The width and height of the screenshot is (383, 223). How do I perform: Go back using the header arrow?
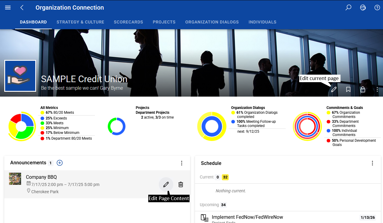click(x=22, y=8)
